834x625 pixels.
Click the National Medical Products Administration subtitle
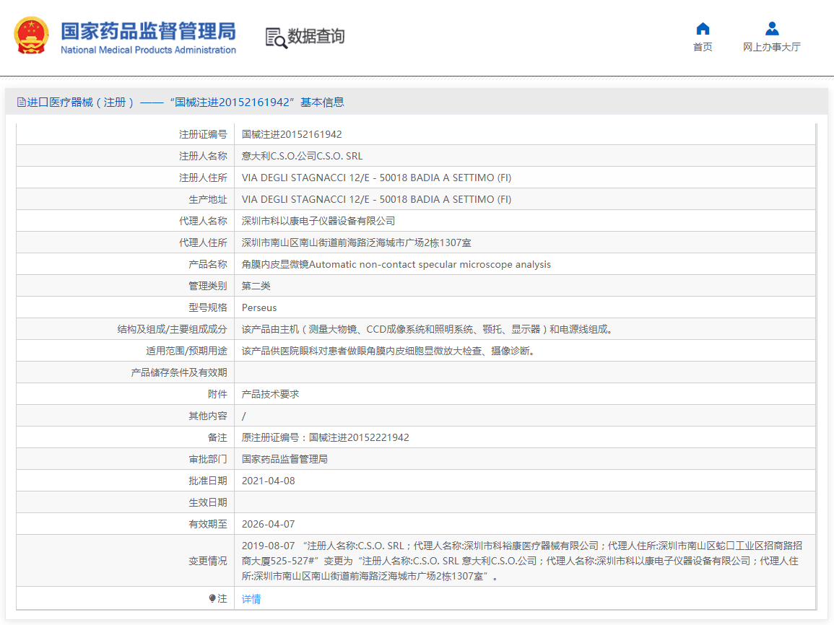(148, 50)
